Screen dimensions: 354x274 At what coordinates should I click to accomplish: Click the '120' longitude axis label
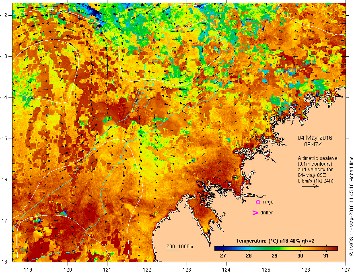tap(68, 270)
